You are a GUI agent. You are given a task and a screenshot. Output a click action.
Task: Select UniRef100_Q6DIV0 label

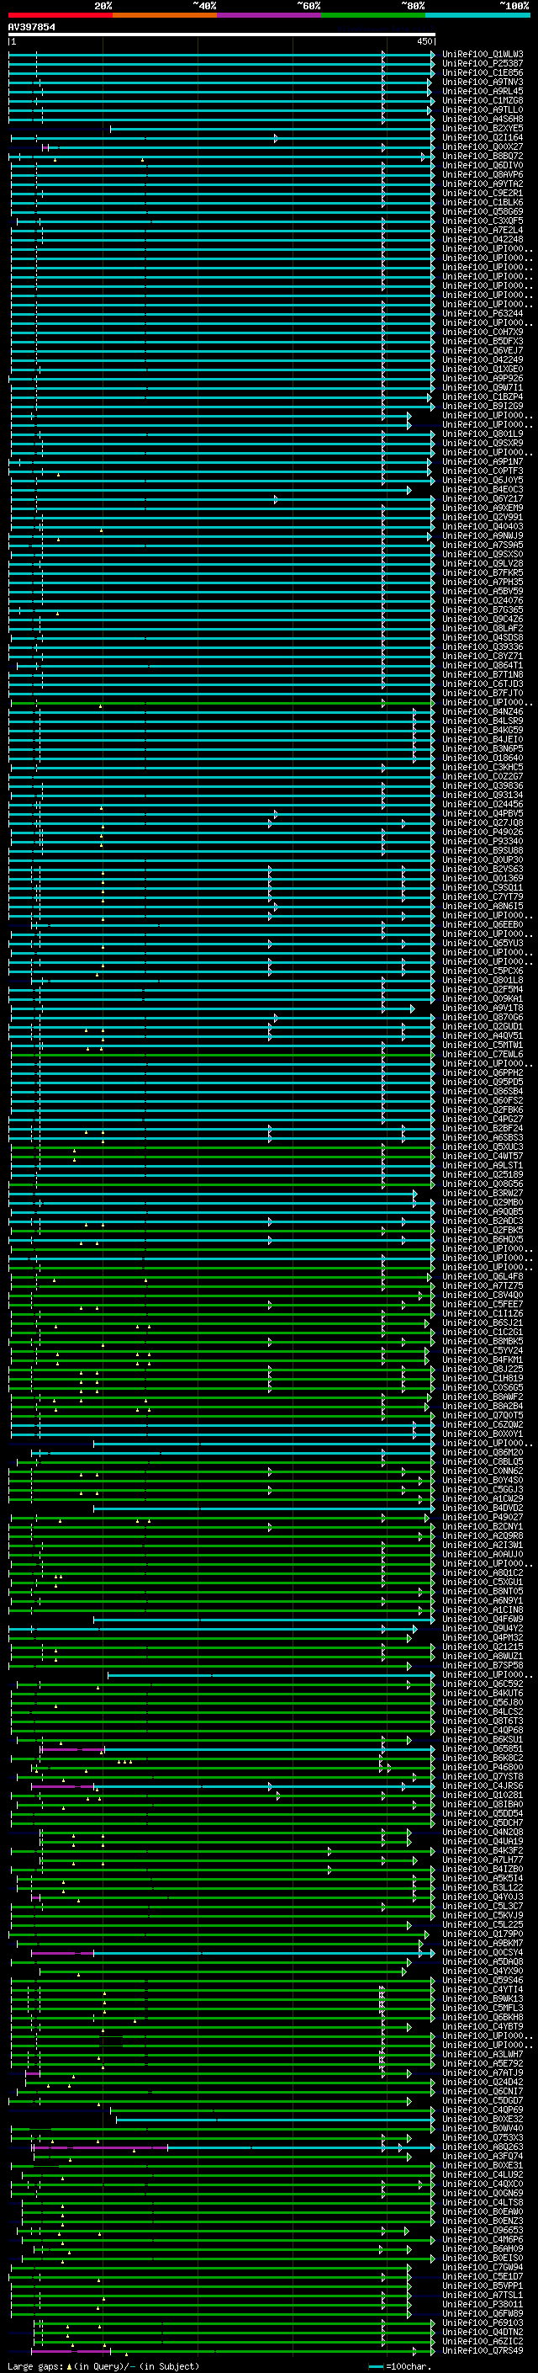click(483, 165)
